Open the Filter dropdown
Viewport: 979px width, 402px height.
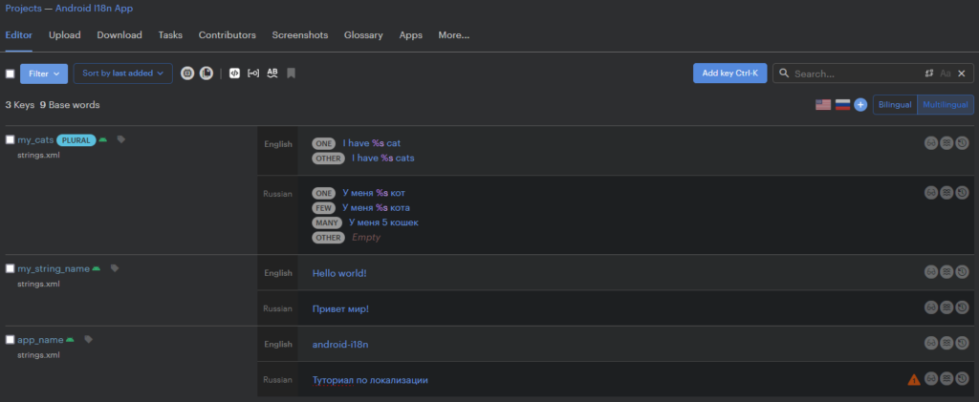(x=44, y=74)
